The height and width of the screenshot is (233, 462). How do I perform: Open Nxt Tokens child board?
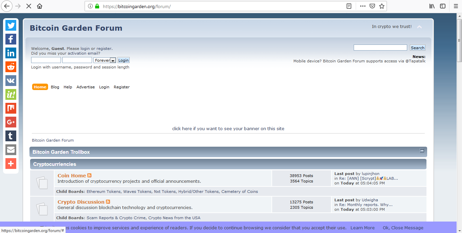point(165,192)
